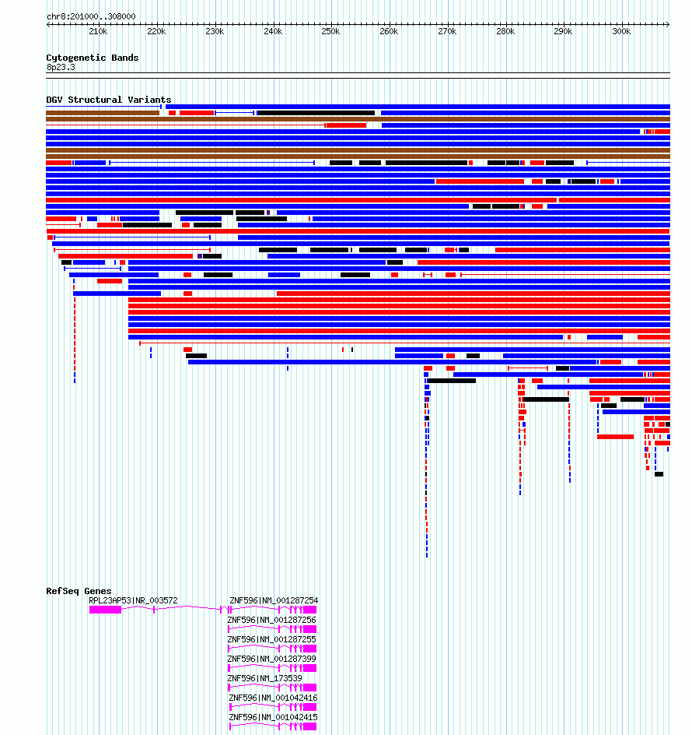692x735 pixels.
Task: Click the left arrowhead of the ruler
Action: (x=49, y=24)
